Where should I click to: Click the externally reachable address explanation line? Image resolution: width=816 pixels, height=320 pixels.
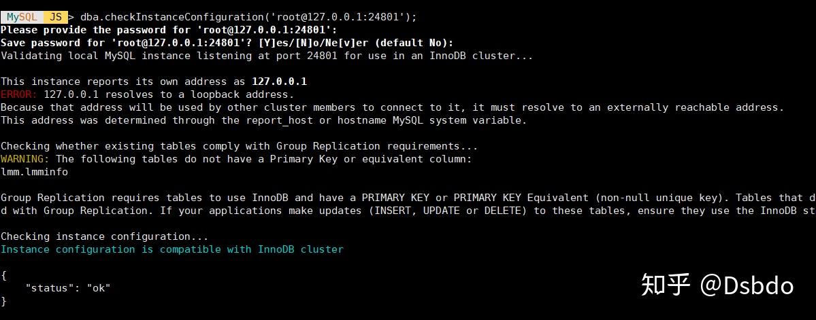(x=393, y=107)
